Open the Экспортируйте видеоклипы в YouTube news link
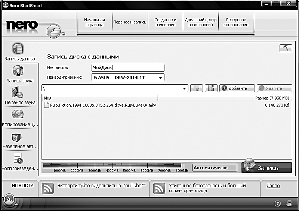 tap(102, 186)
